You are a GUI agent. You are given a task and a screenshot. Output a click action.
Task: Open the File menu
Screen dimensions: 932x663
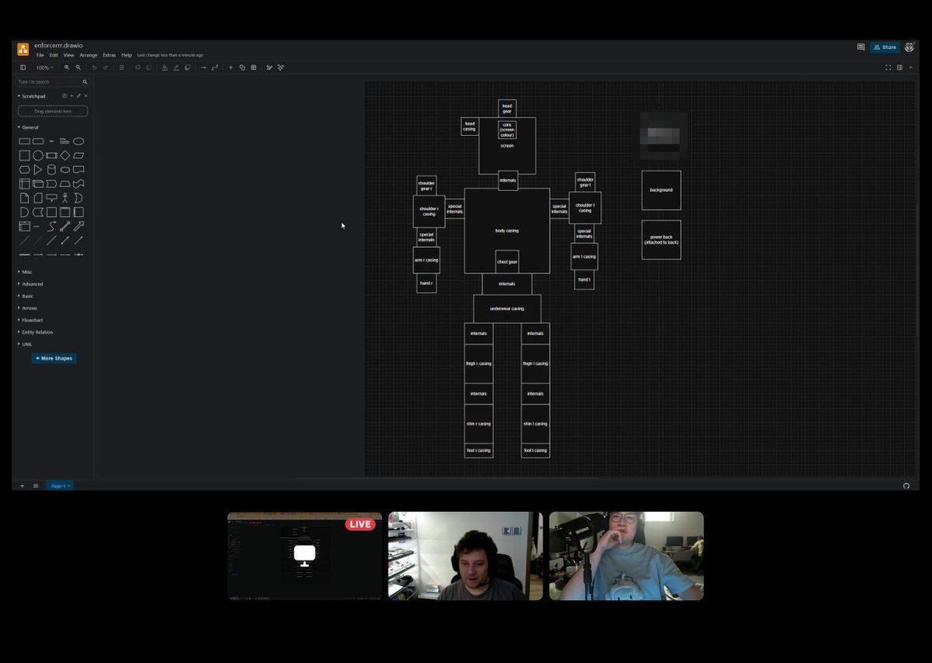tap(40, 55)
